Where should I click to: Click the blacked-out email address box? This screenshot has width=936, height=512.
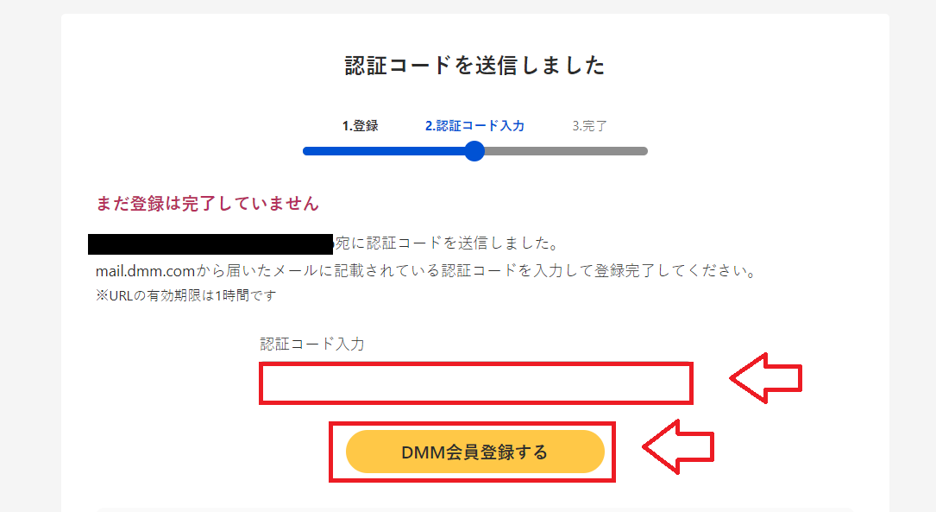coord(210,243)
